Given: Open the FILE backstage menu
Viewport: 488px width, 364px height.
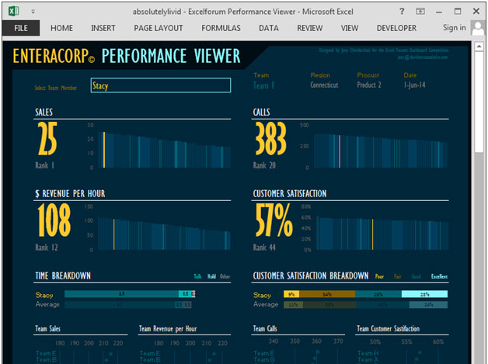Looking at the screenshot, I should pyautogui.click(x=21, y=28).
